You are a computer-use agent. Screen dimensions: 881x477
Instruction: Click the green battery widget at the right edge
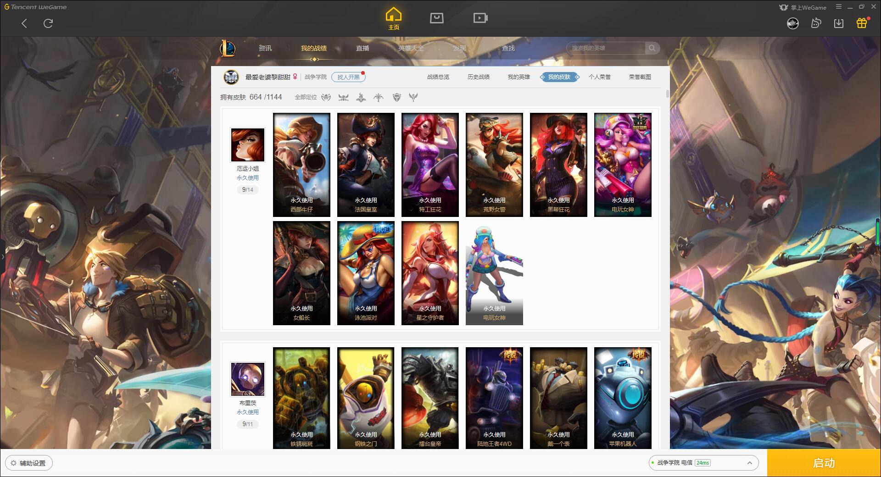click(878, 232)
